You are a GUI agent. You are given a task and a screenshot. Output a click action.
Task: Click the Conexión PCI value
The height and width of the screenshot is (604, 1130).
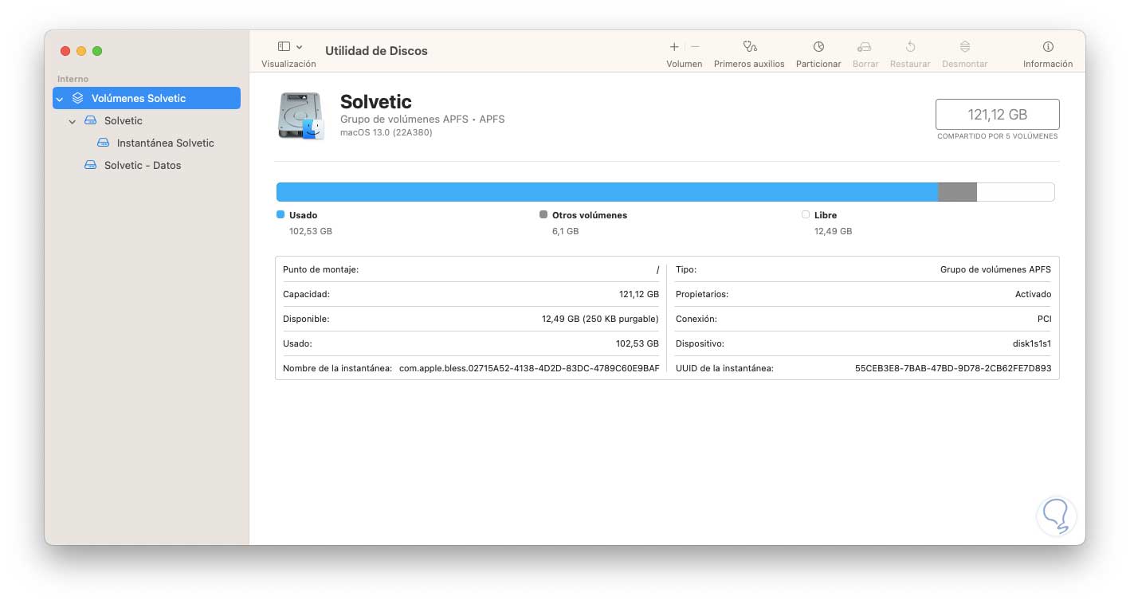(x=1043, y=319)
